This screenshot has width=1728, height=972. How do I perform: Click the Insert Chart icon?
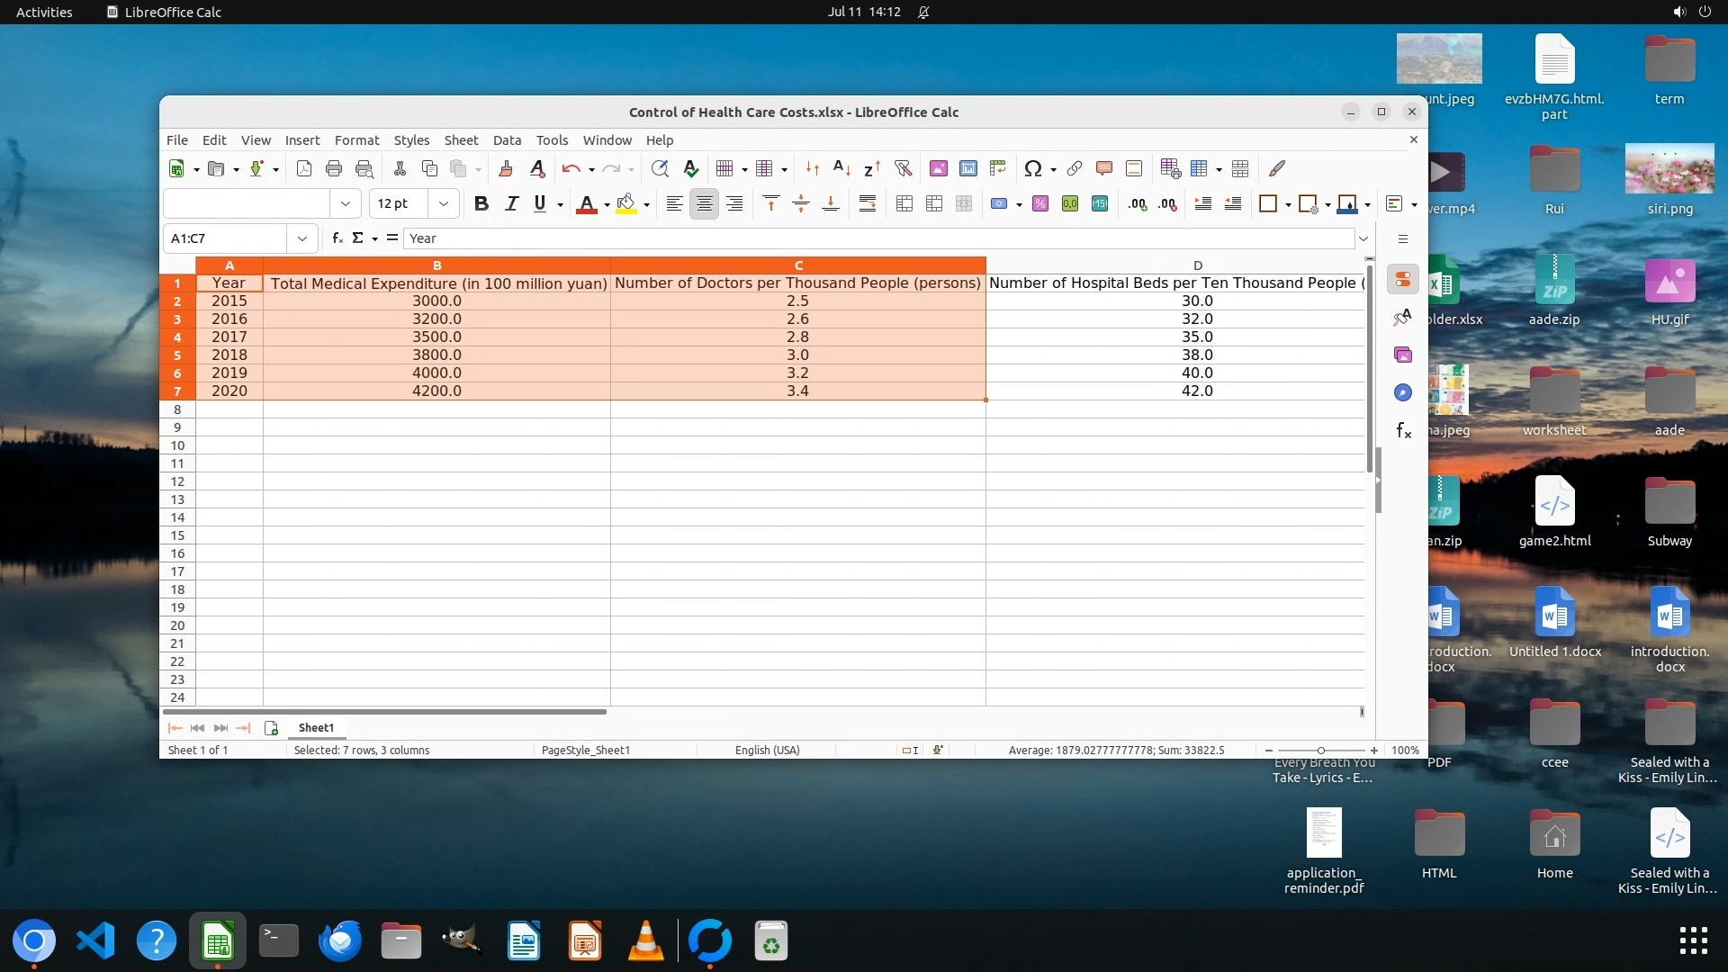tap(968, 168)
